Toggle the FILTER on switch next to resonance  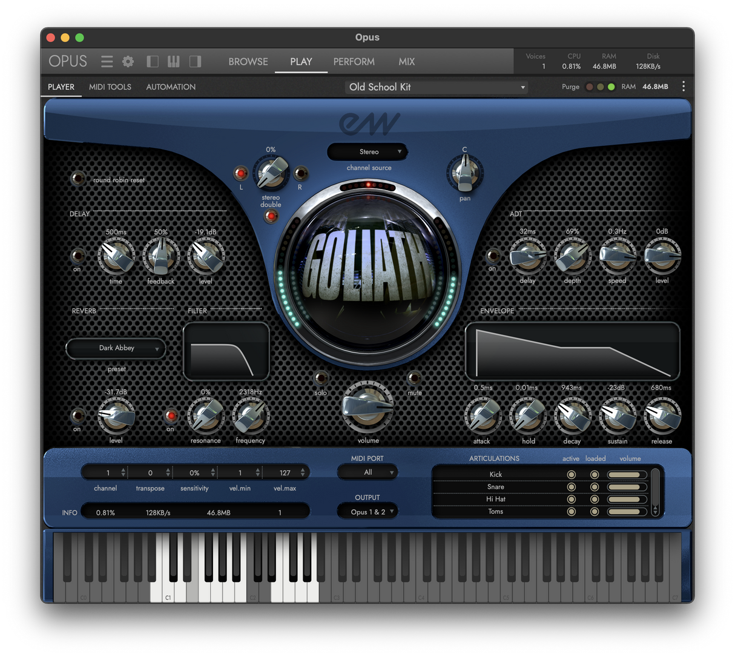click(170, 415)
